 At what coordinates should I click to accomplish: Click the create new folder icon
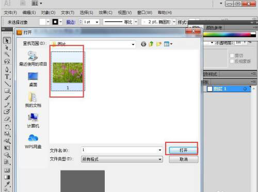tap(159, 44)
